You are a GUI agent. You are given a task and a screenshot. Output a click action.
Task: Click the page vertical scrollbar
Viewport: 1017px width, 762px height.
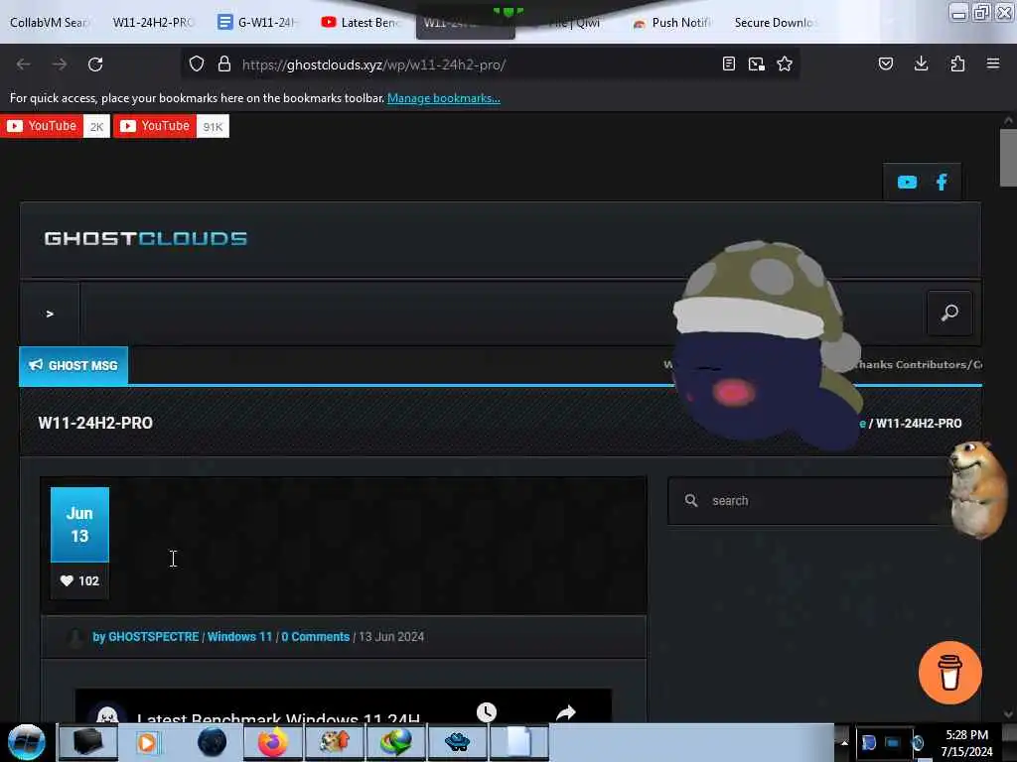coord(1008,158)
